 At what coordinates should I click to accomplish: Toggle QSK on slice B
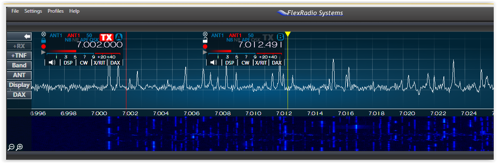point(255,40)
